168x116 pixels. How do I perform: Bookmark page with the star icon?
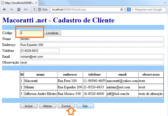[121, 9]
